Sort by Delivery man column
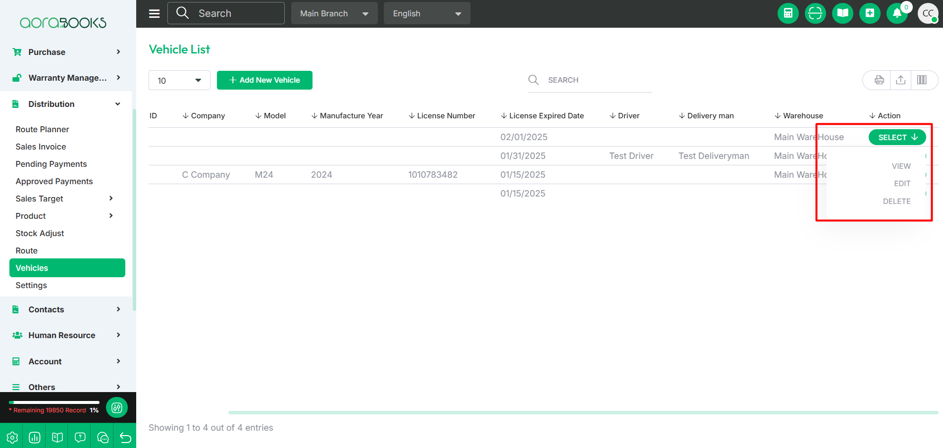Image resolution: width=943 pixels, height=448 pixels. pyautogui.click(x=706, y=116)
